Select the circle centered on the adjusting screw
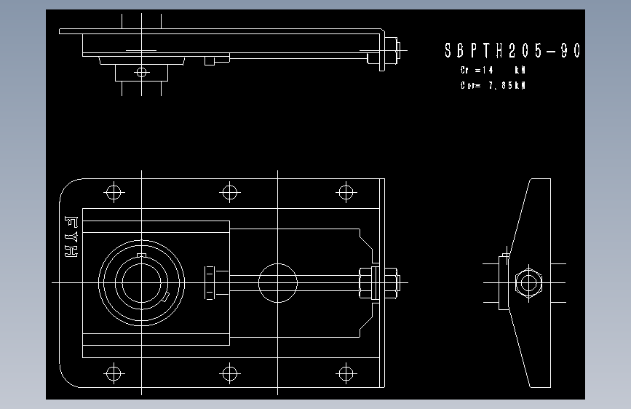631x409 pixels. (x=278, y=283)
